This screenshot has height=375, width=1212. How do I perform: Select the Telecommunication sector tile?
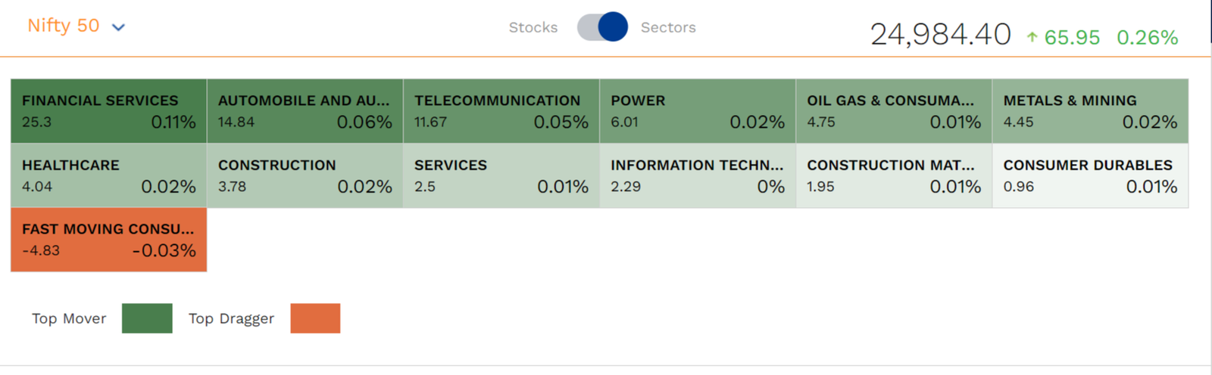(x=501, y=111)
